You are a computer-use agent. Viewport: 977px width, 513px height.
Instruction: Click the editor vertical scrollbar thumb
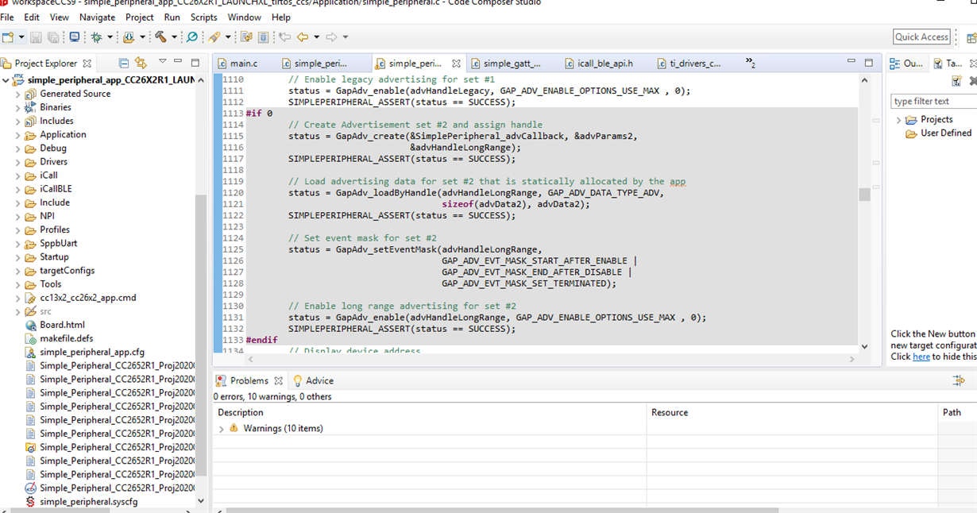865,195
